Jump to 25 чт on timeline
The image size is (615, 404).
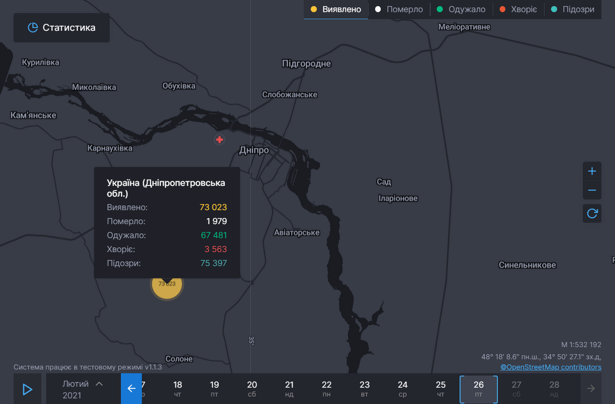coord(441,389)
